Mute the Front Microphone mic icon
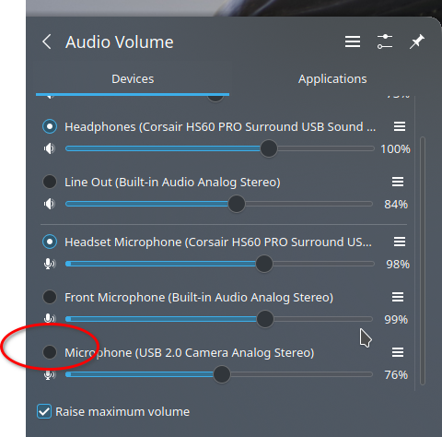This screenshot has width=442, height=437. [49, 318]
